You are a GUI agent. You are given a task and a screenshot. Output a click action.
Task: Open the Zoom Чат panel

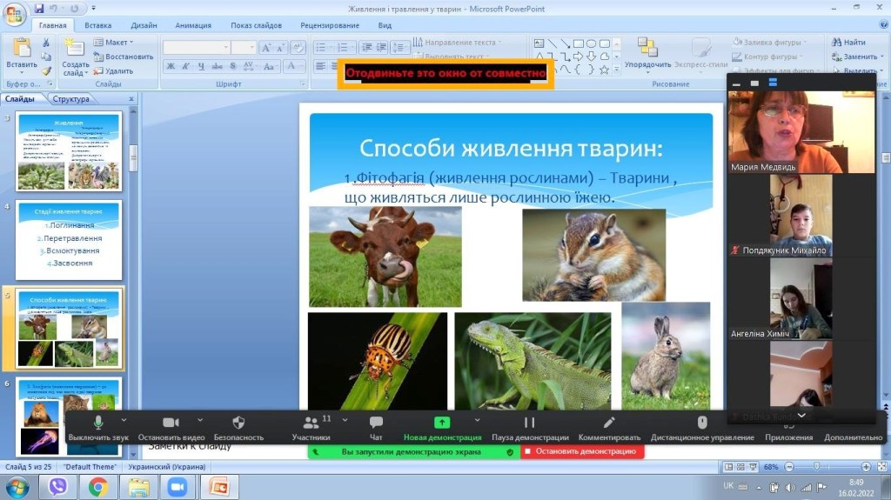coord(376,423)
